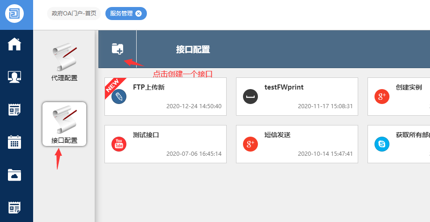Open the testFWprint interface card title
This screenshot has height=222, width=430.
click(x=284, y=87)
